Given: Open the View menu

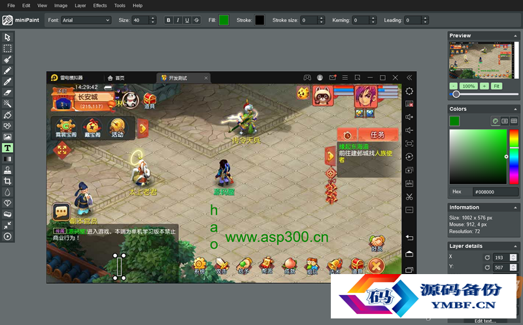Looking at the screenshot, I should point(42,6).
